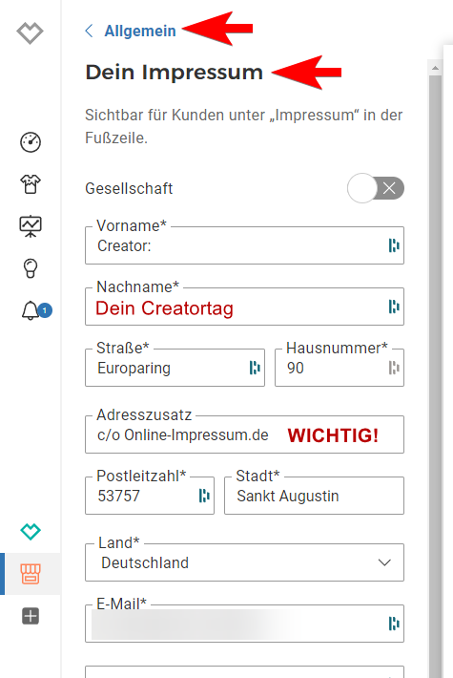The height and width of the screenshot is (678, 453).
Task: Click the grey Spreadshirt logo at top
Action: 30,32
